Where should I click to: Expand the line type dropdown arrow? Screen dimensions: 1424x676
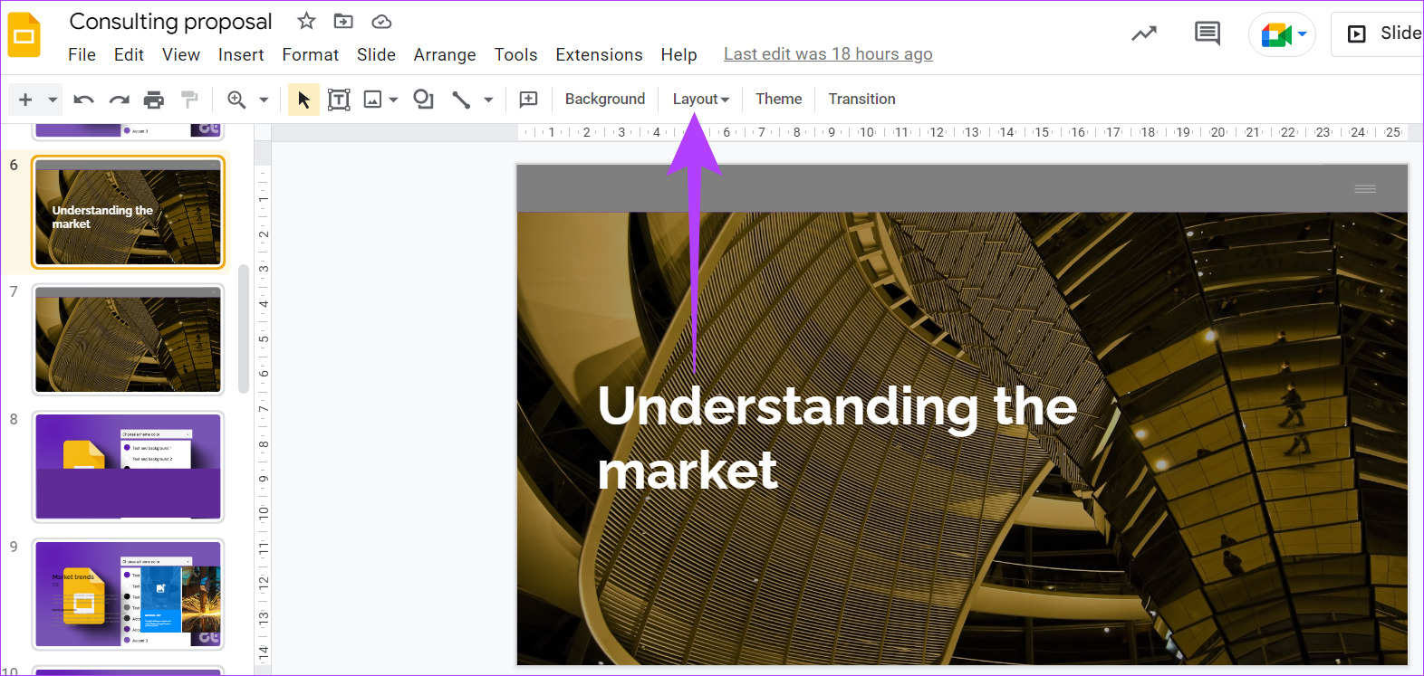tap(488, 100)
